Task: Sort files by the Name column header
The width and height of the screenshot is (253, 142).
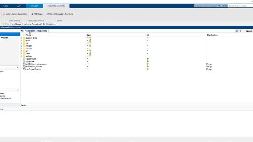Action: click(x=29, y=35)
